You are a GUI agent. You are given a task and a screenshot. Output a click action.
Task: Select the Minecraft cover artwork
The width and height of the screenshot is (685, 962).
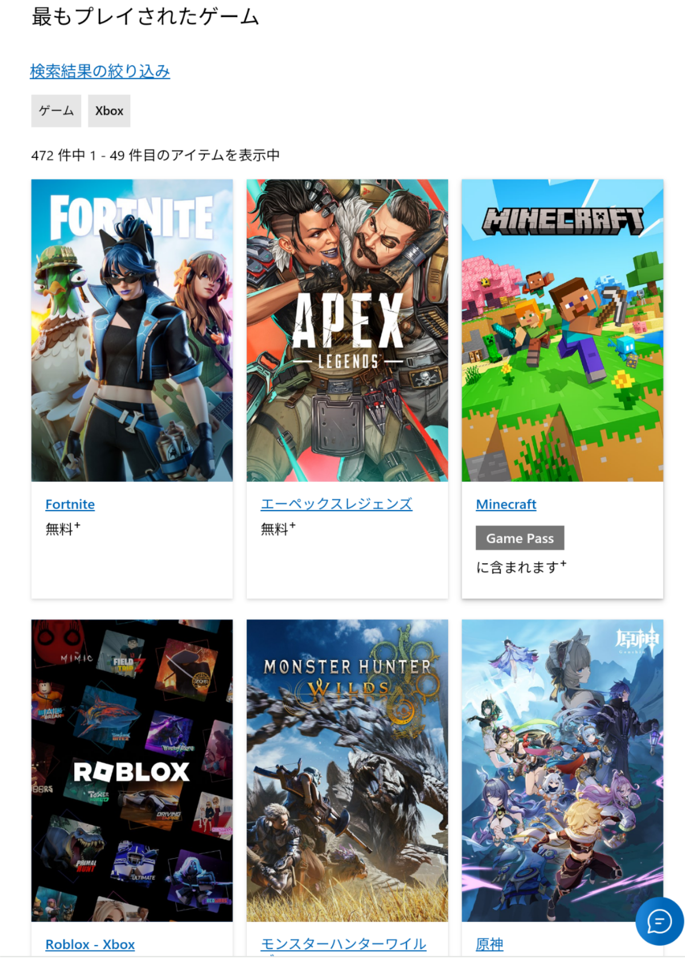(562, 330)
